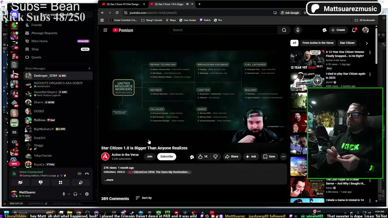Click the Chrome address bar URL

click(153, 13)
